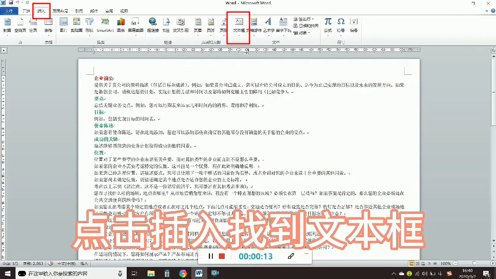
Task: Open Task View on the taskbar
Action: [134, 273]
